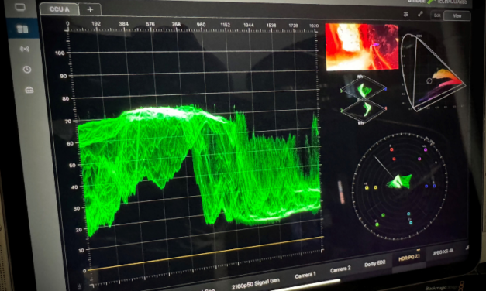The height and width of the screenshot is (291, 486).
Task: Click the 50 level label on waveform
Action: tap(72, 166)
